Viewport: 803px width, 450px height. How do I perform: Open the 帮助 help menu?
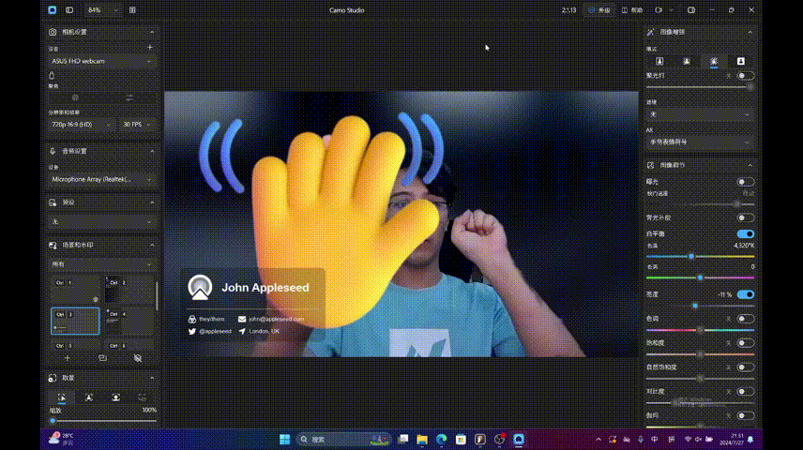(x=632, y=10)
